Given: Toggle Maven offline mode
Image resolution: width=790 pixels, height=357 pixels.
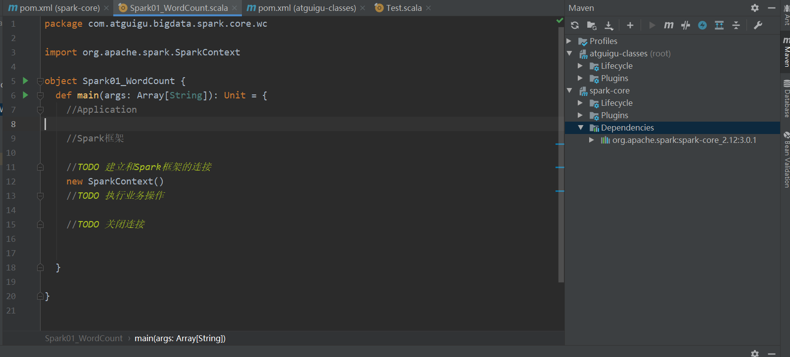Looking at the screenshot, I should (686, 25).
